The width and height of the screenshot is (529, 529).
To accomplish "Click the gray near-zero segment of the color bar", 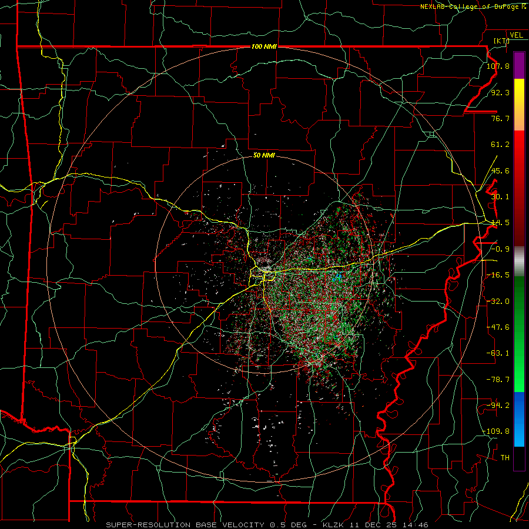I will point(519,262).
